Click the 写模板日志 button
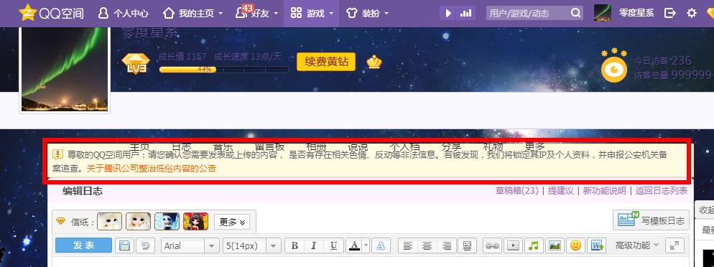The width and height of the screenshot is (714, 267). [652, 220]
